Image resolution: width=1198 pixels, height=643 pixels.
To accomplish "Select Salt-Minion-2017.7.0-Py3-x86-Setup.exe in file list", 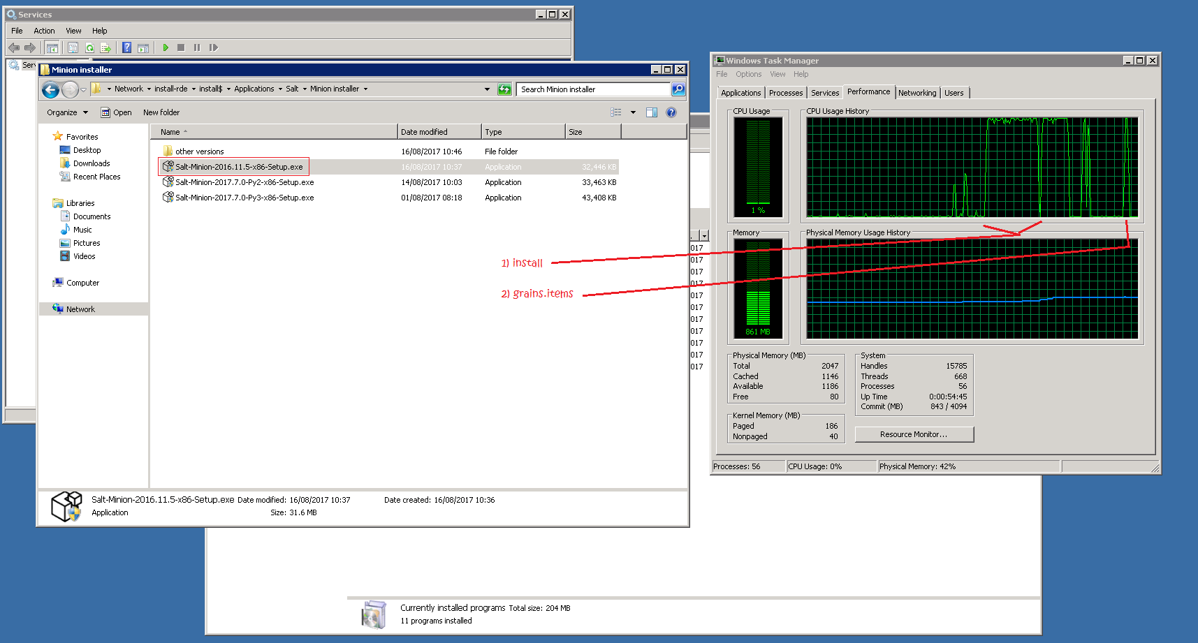I will point(243,198).
